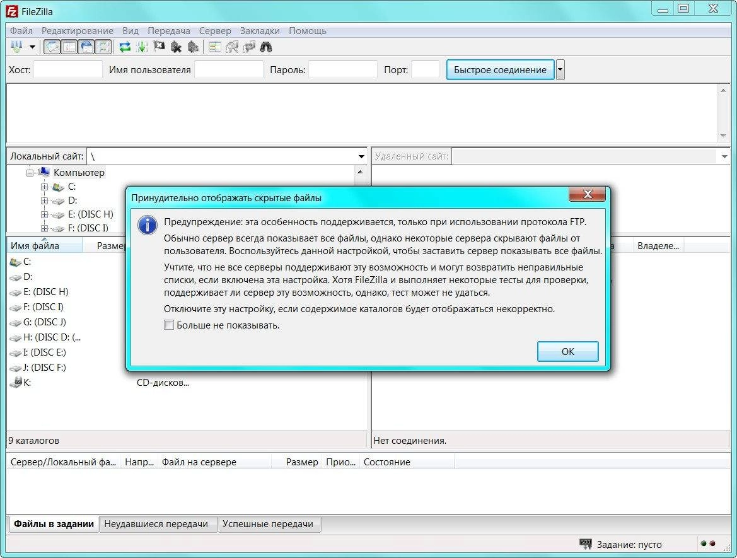Screen dimensions: 737x558
Task: Click the cancel current operation icon
Action: coord(160,47)
